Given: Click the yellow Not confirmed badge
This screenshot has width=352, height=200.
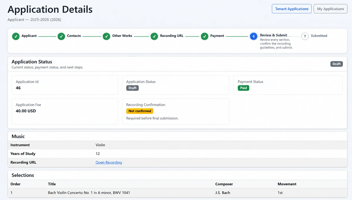Looking at the screenshot, I should (x=140, y=111).
